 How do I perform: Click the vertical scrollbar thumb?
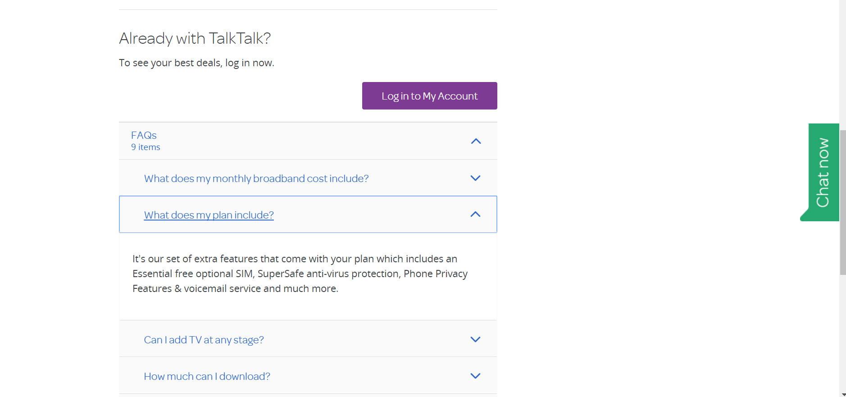[x=842, y=203]
